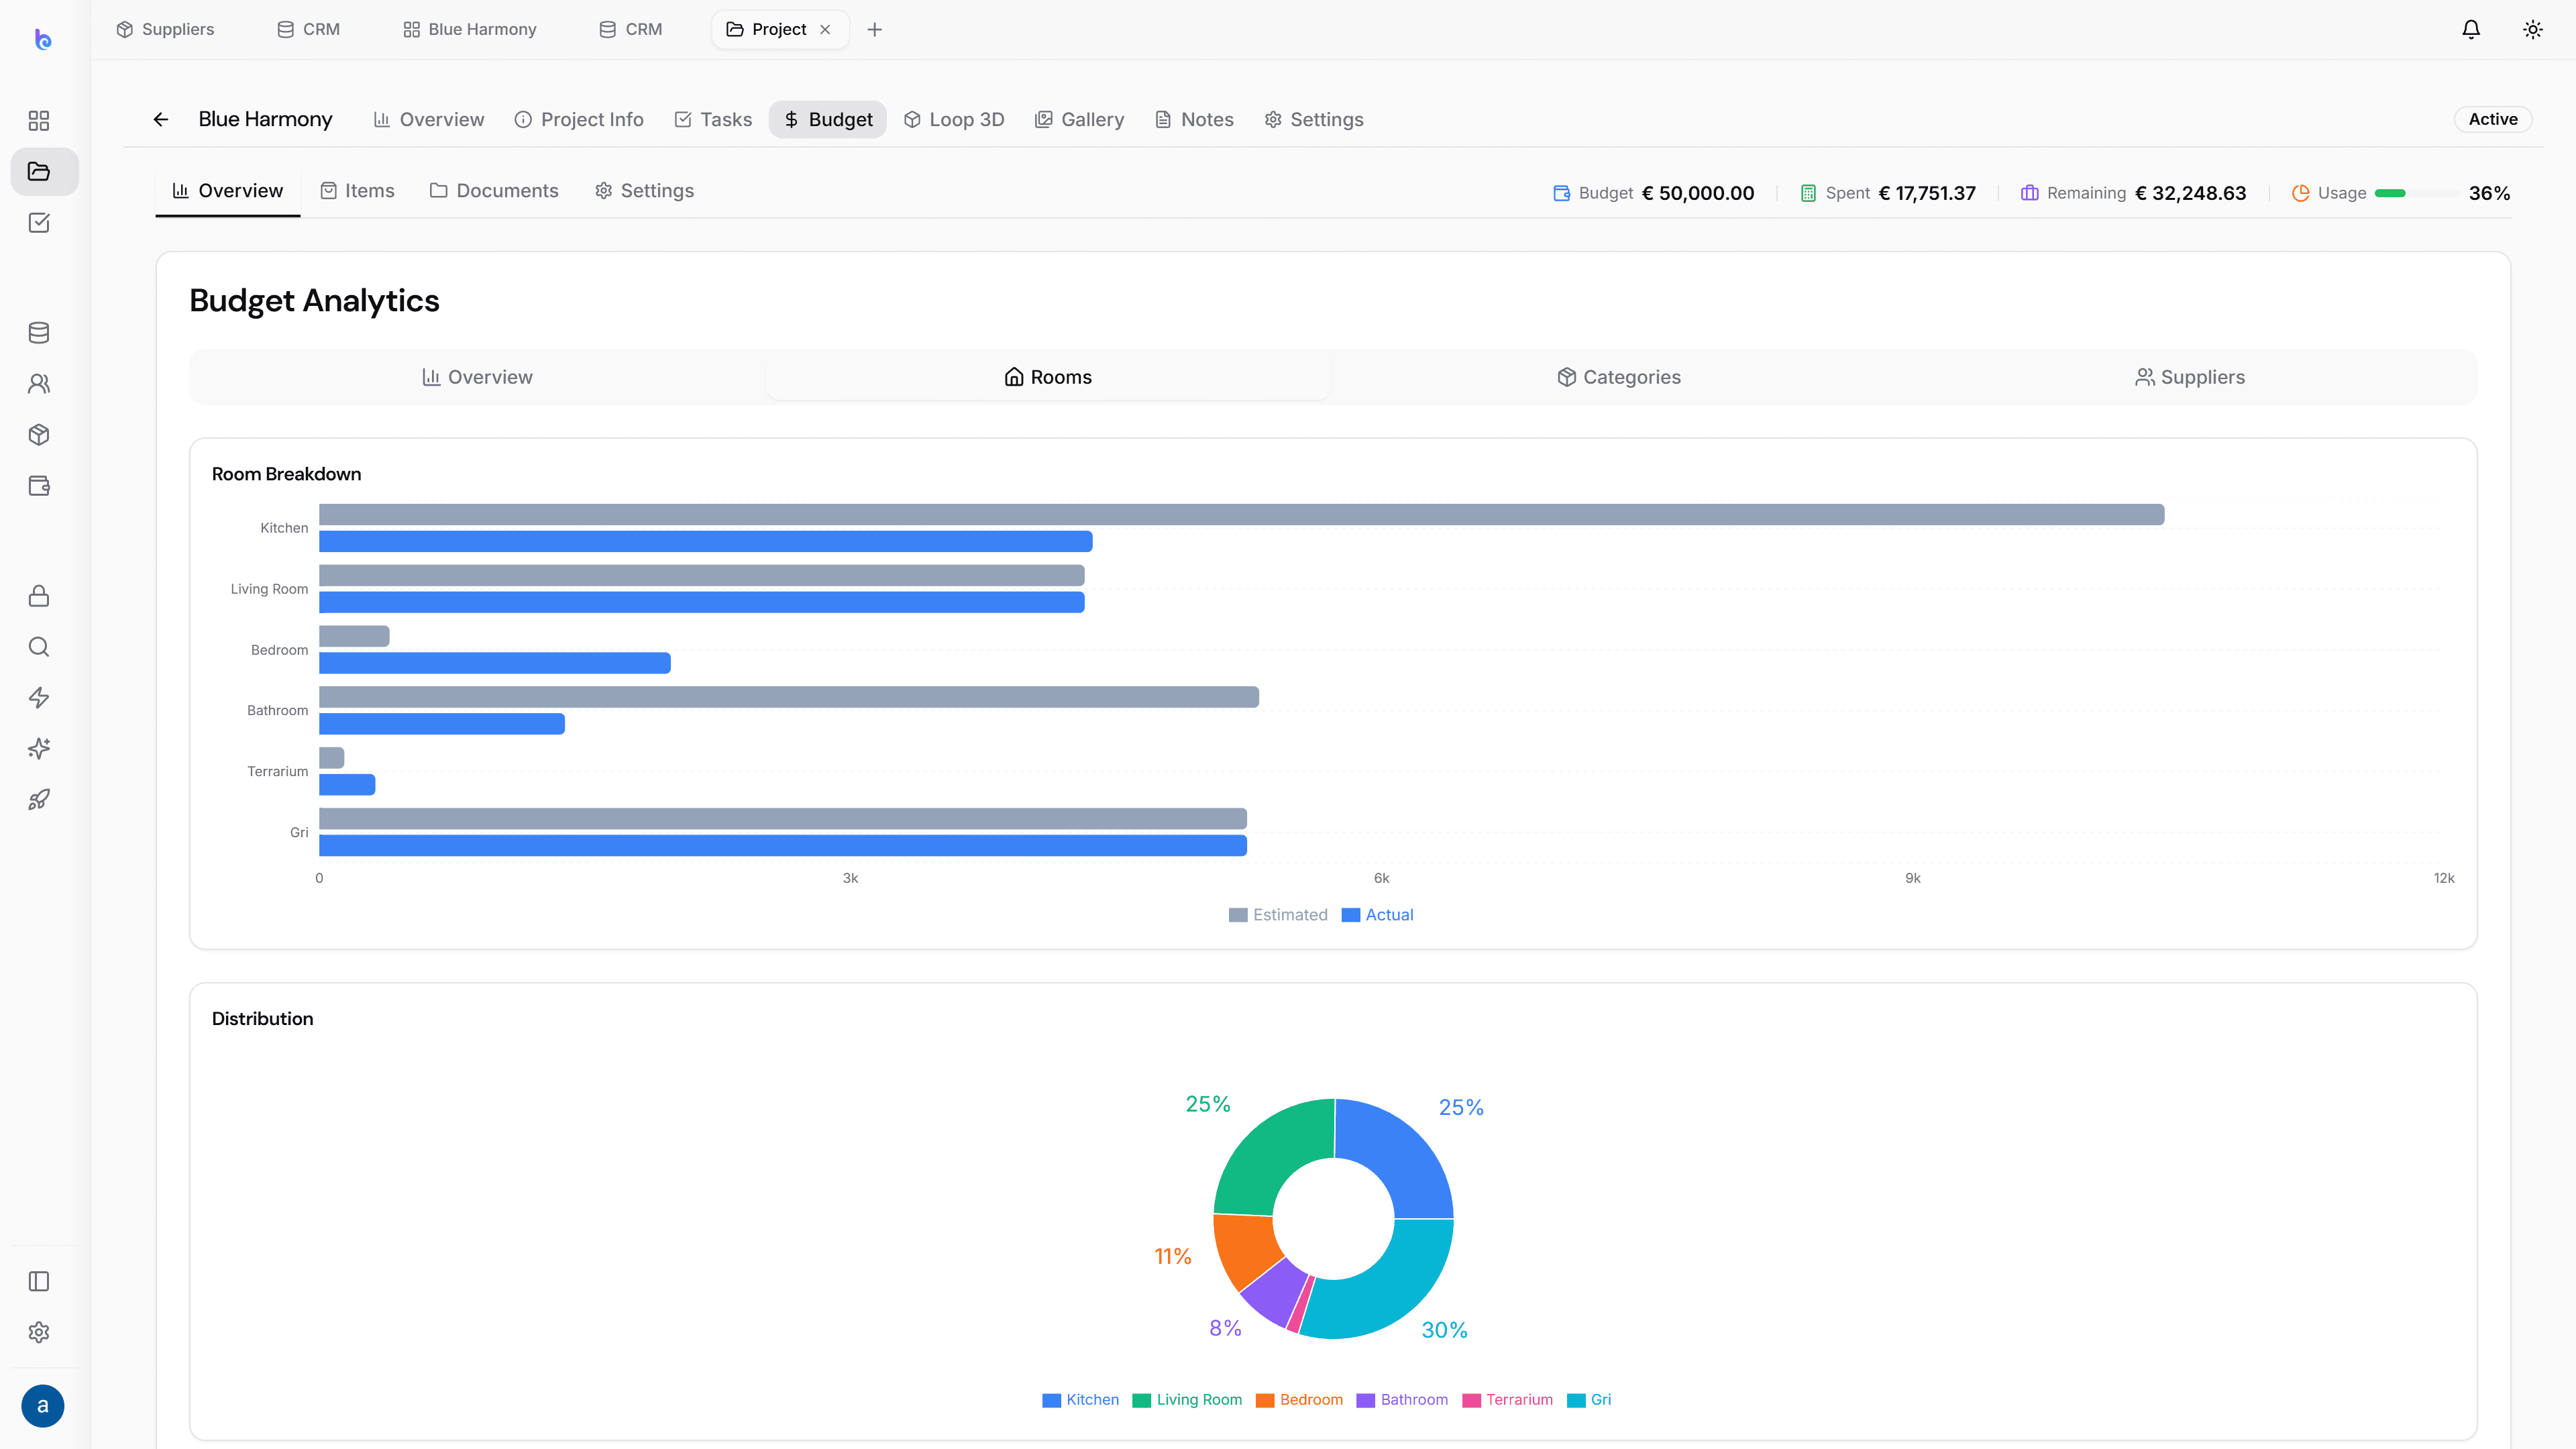Image resolution: width=2576 pixels, height=1449 pixels.
Task: Toggle the light/dark theme sun icon
Action: (2533, 29)
